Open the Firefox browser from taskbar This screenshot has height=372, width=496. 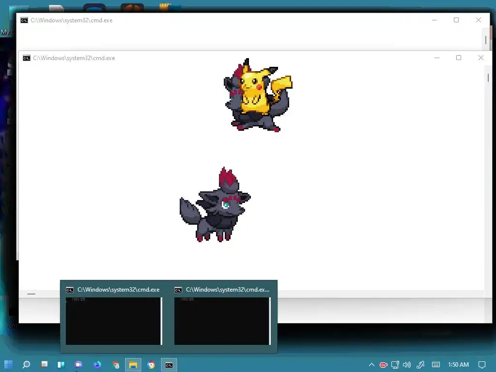97,364
